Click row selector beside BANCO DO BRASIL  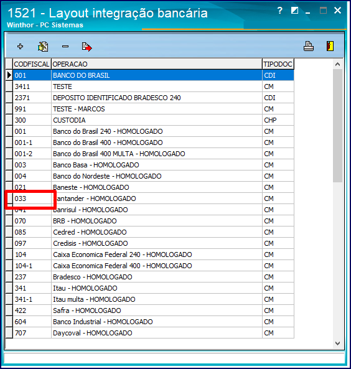click(x=9, y=75)
